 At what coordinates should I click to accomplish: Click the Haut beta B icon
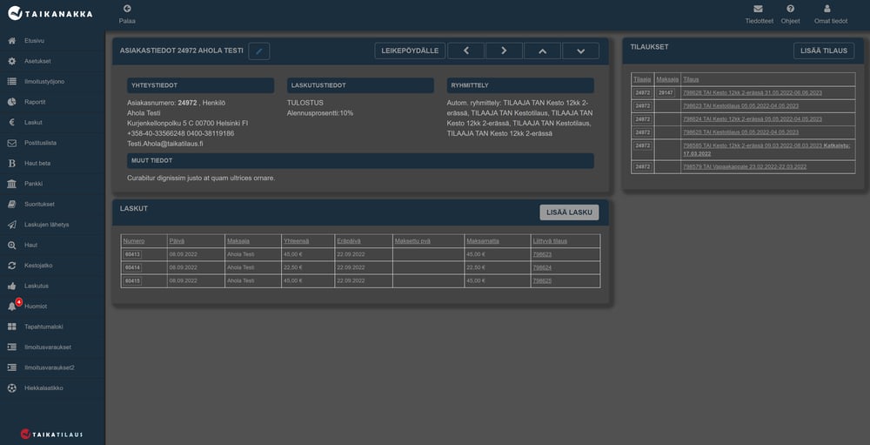11,164
